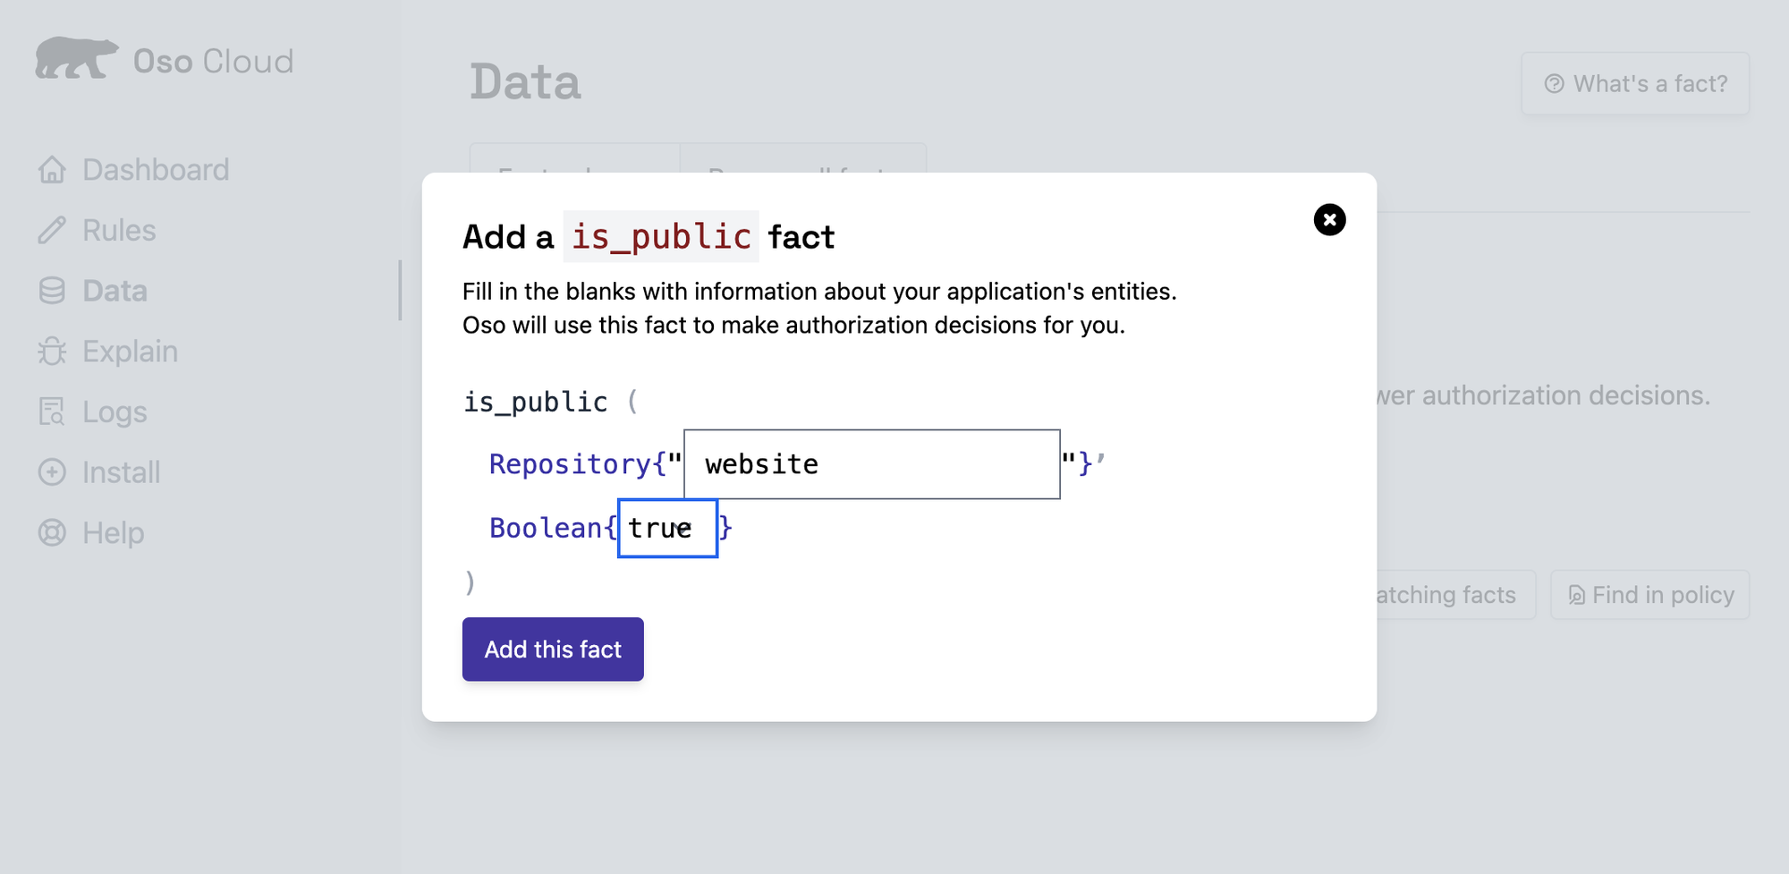The width and height of the screenshot is (1789, 874).
Task: Select the Install sidebar link
Action: click(121, 472)
